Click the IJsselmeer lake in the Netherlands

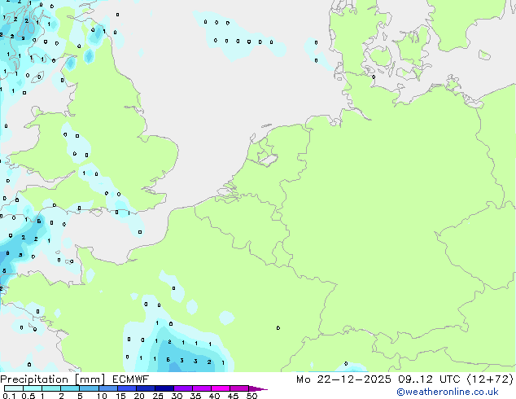coord(265,153)
